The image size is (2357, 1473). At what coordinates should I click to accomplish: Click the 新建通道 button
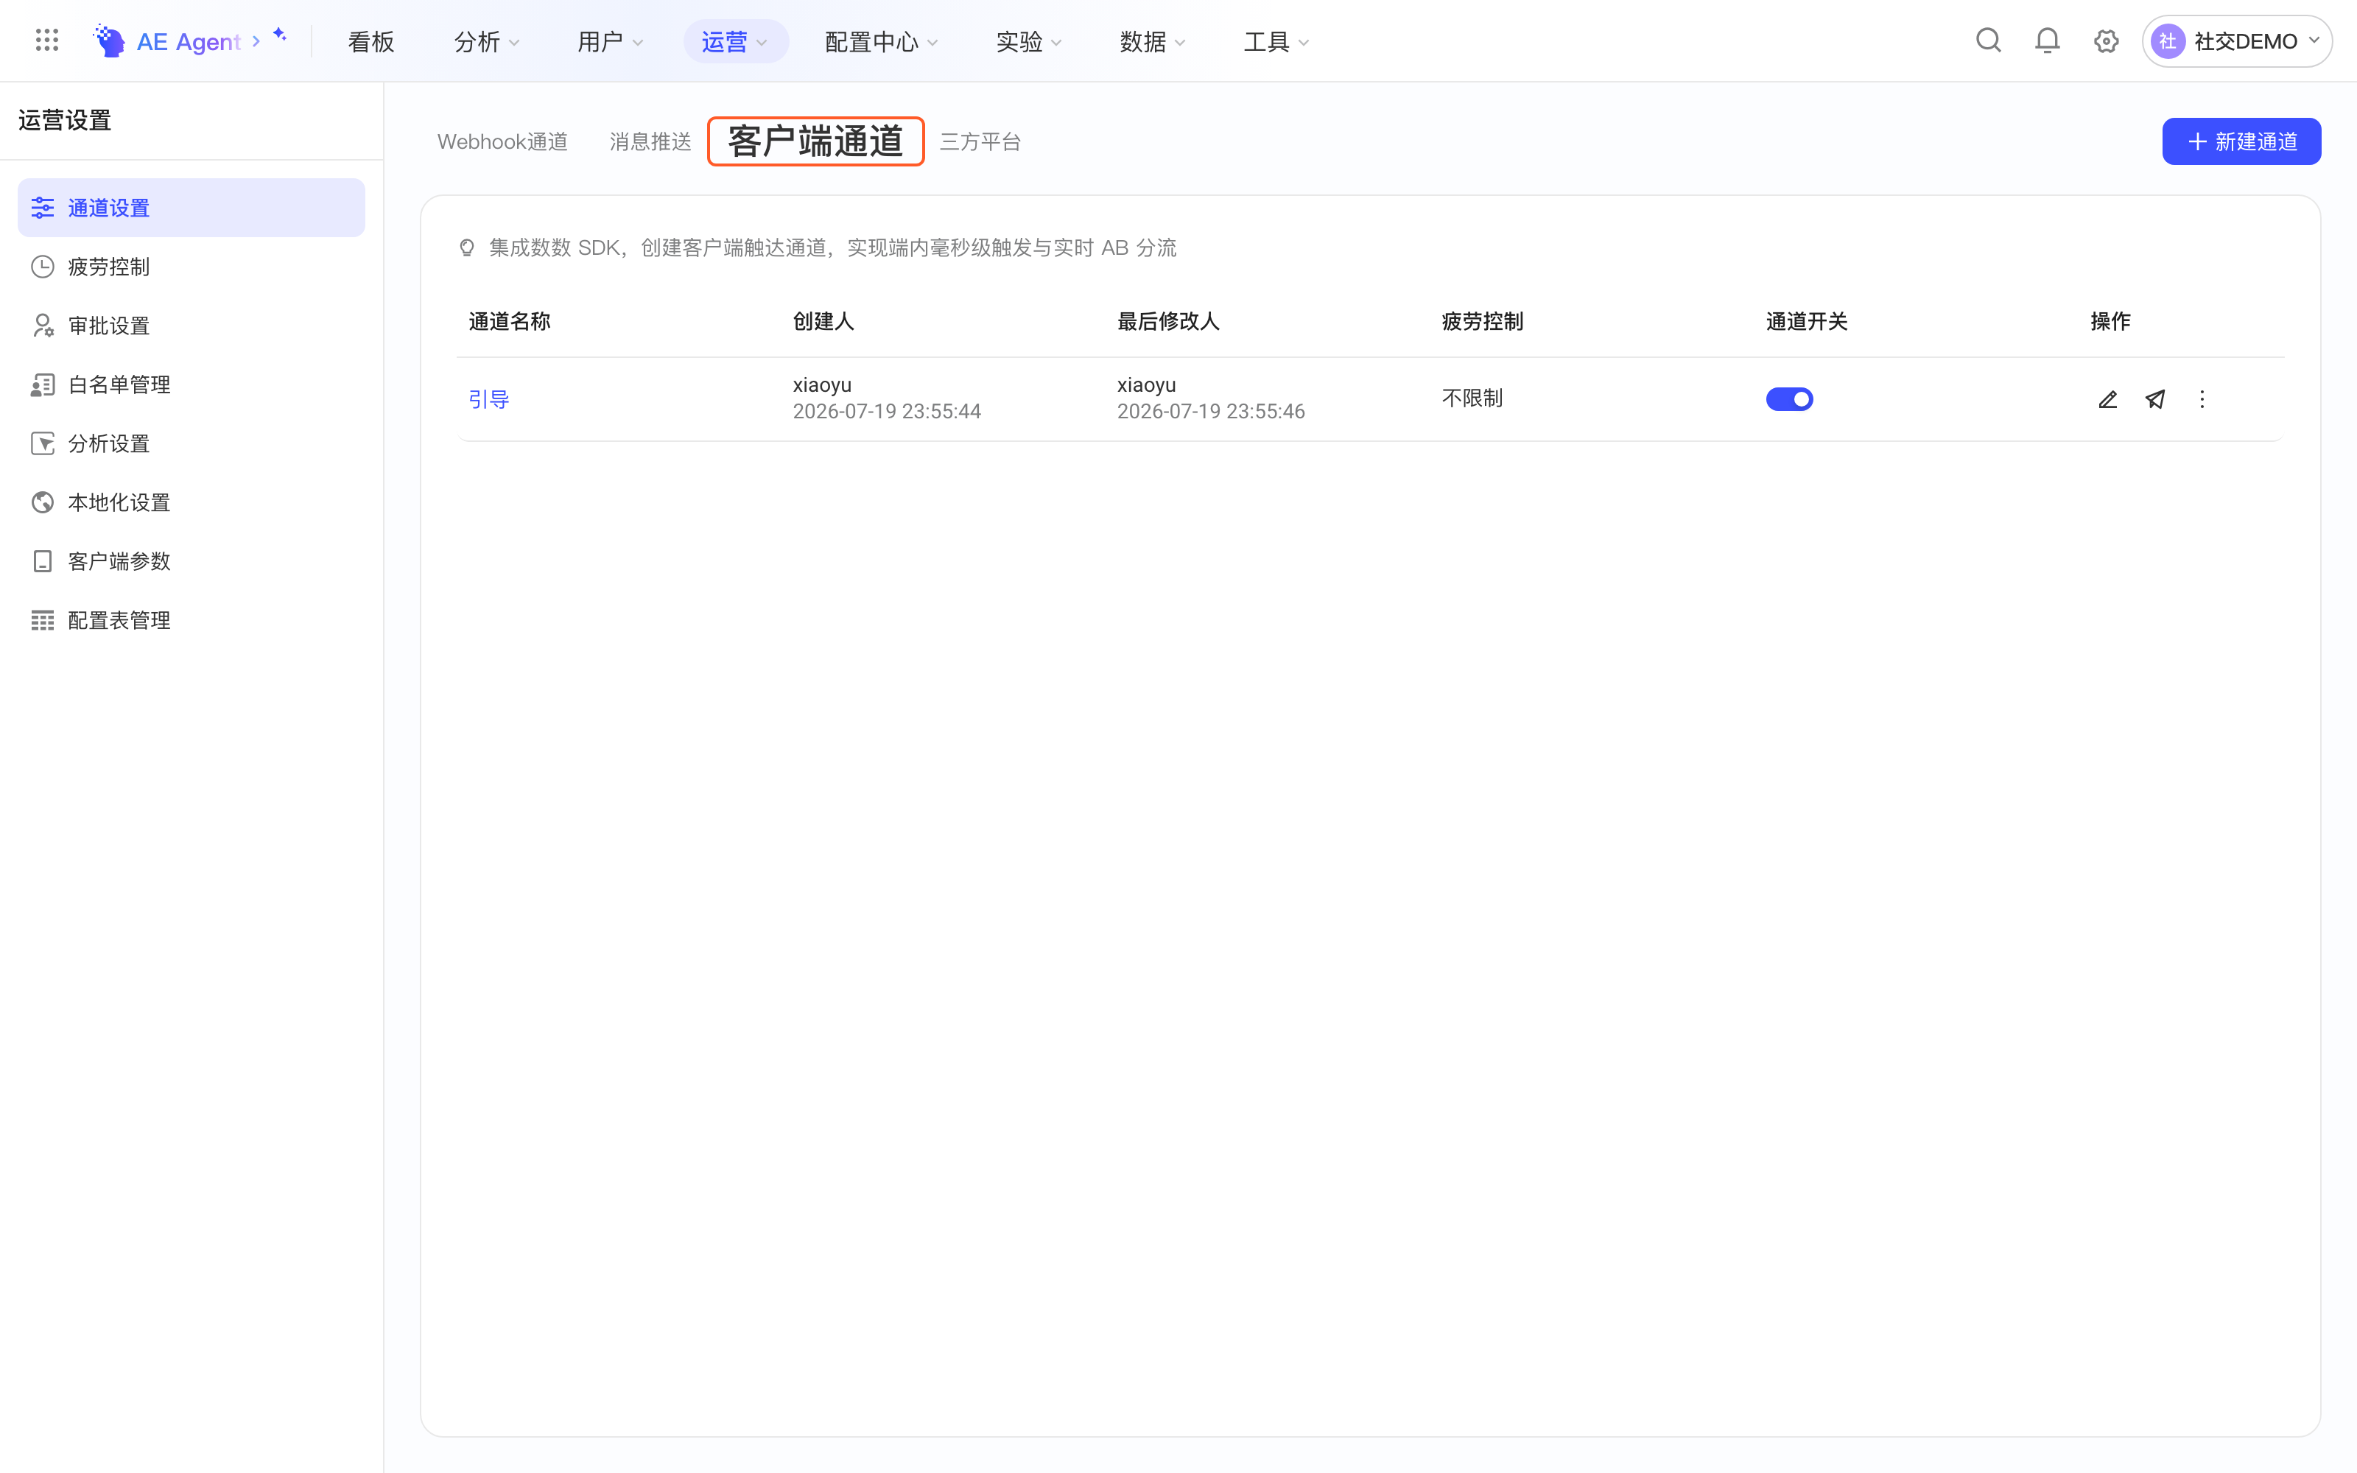(x=2241, y=141)
